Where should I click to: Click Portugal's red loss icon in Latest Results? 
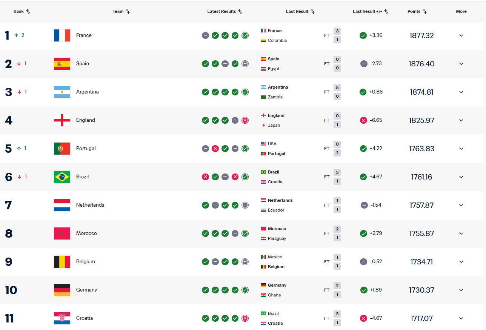point(215,149)
